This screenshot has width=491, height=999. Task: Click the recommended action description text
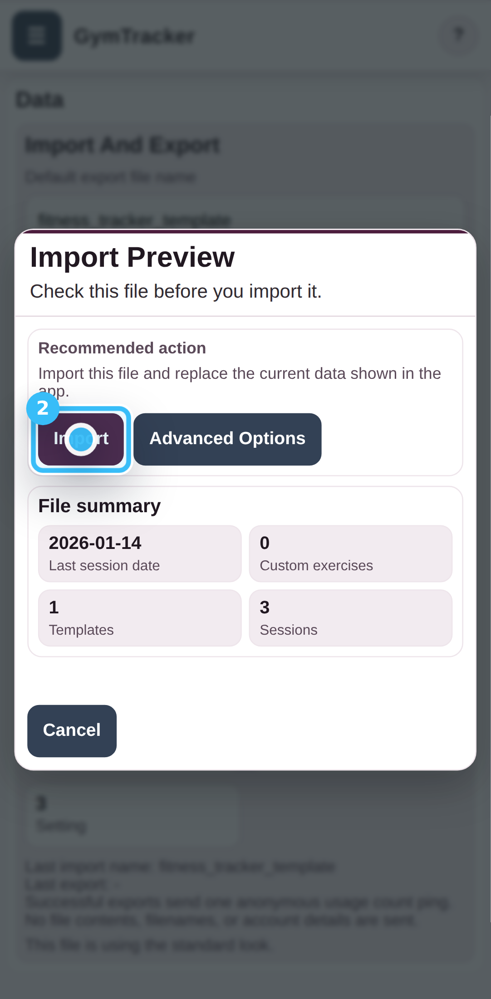click(240, 373)
